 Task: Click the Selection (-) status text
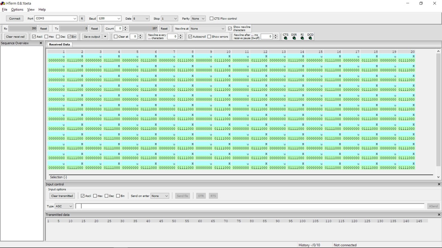(x=58, y=177)
